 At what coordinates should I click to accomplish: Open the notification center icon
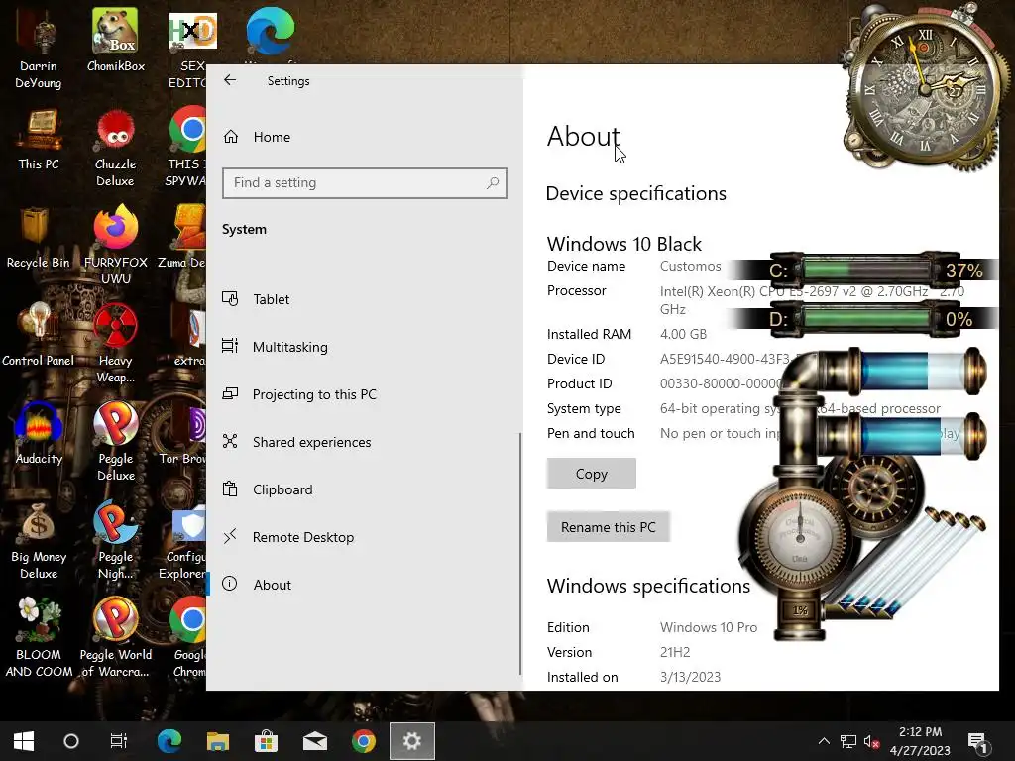tap(976, 741)
